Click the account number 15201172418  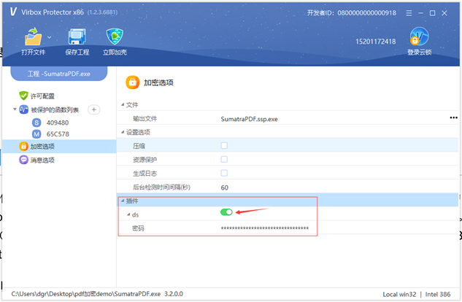tap(376, 42)
